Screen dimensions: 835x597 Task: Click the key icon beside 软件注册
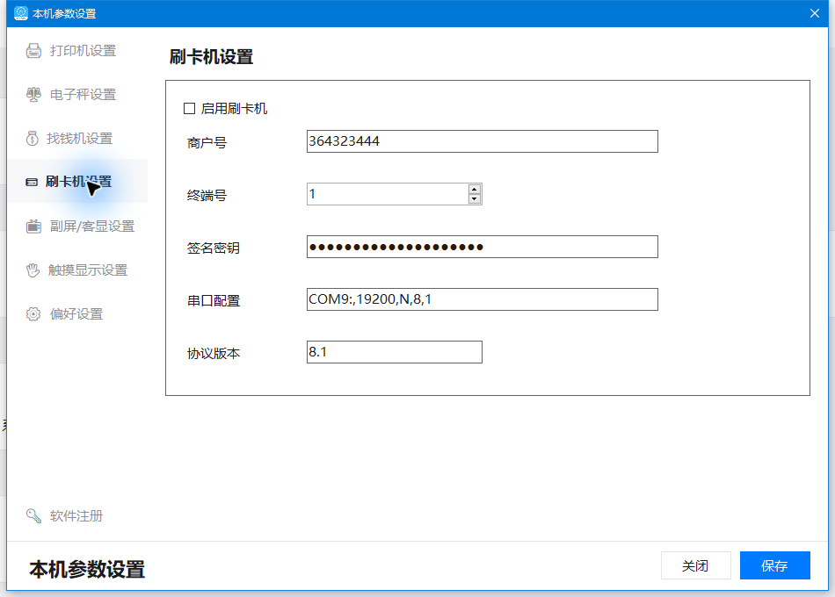coord(33,515)
